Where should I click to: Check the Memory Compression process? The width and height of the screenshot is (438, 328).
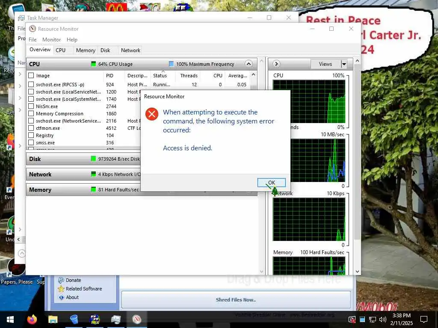pyautogui.click(x=31, y=114)
